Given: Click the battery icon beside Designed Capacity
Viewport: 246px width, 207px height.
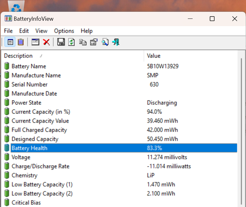Looking at the screenshot, I should pos(7,139).
